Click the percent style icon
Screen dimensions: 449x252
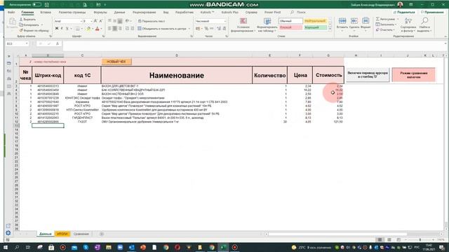[206, 29]
